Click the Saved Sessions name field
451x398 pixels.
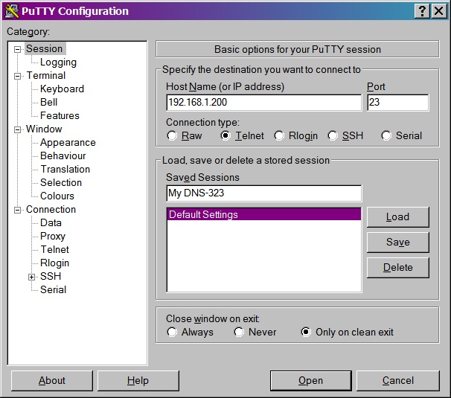263,193
